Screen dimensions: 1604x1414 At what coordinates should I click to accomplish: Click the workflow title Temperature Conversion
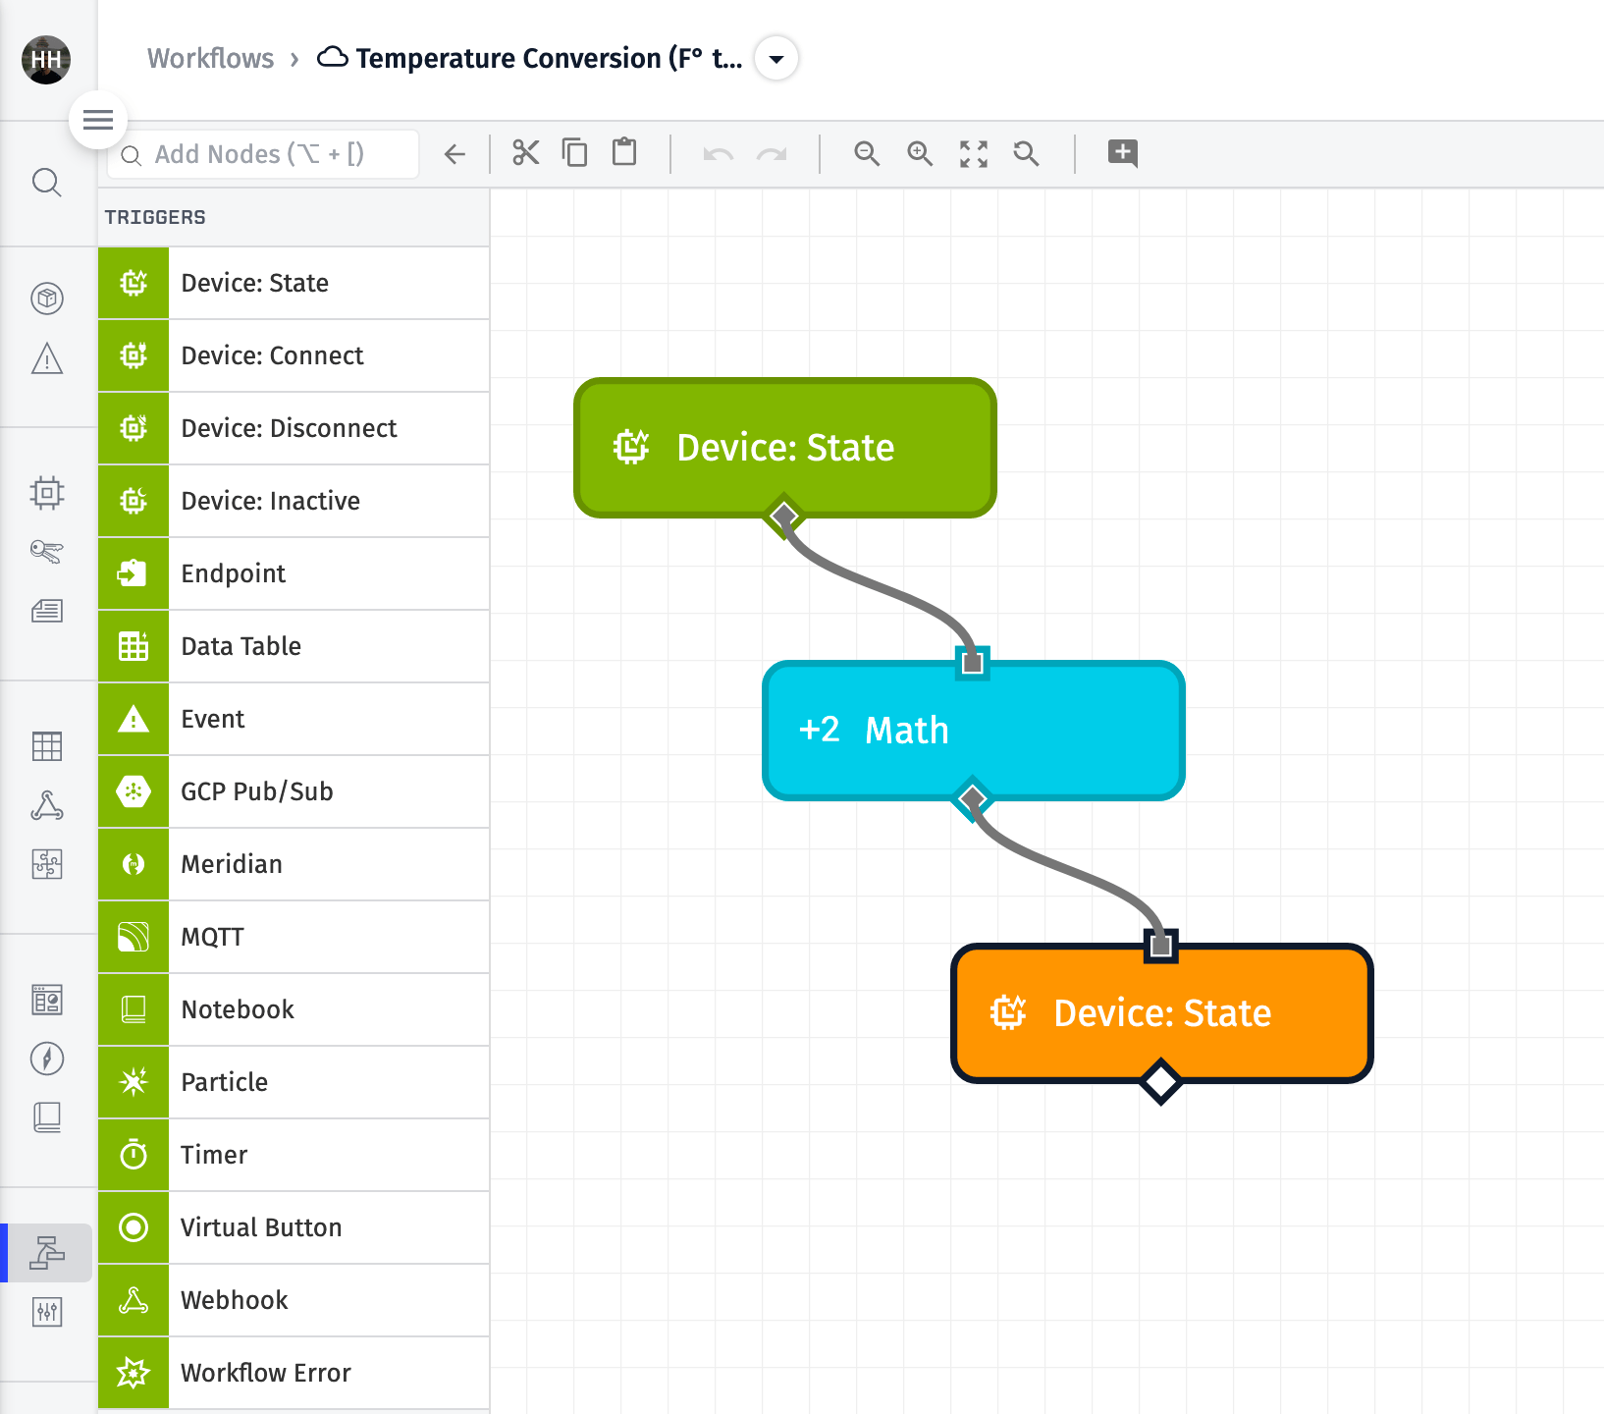549,59
